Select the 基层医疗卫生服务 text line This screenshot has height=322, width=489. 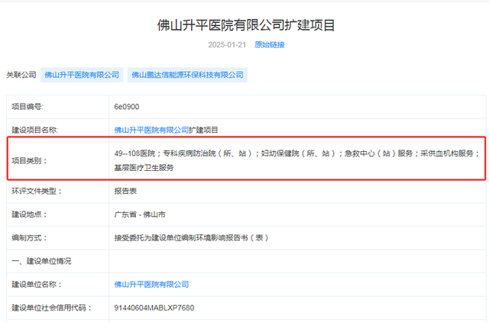(x=144, y=168)
